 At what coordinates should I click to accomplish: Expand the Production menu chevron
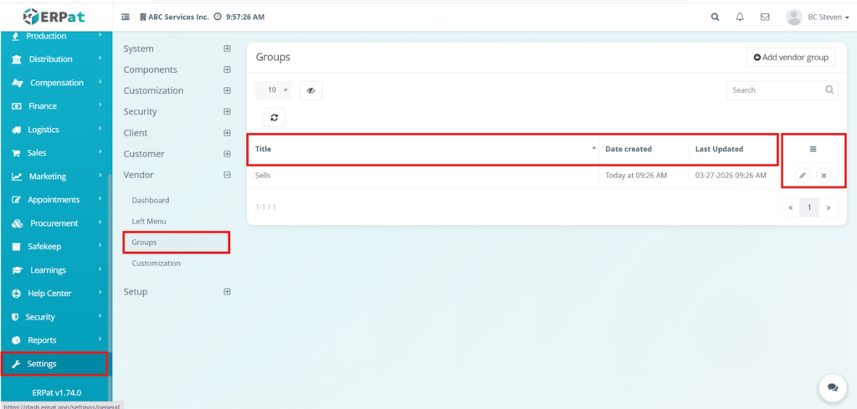coord(100,35)
